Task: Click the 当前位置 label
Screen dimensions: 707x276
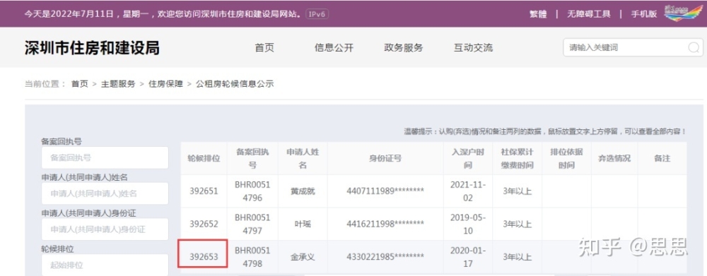Action: pos(45,84)
